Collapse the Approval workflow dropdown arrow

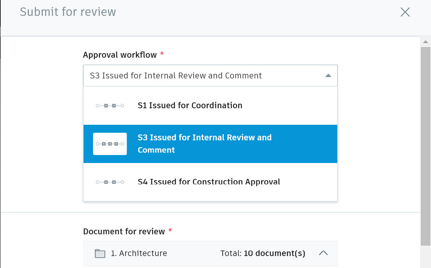click(328, 76)
